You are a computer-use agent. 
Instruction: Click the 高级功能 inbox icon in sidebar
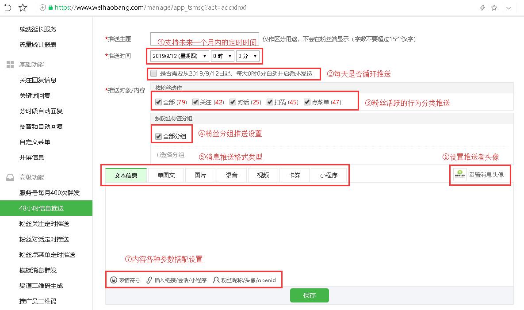10,177
